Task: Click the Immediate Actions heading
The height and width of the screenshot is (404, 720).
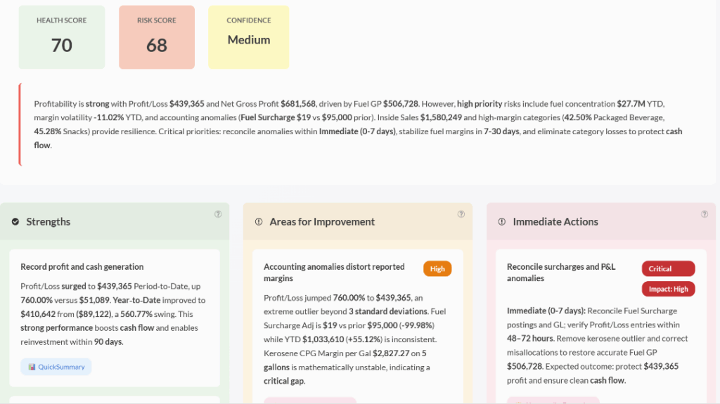Action: click(555, 222)
